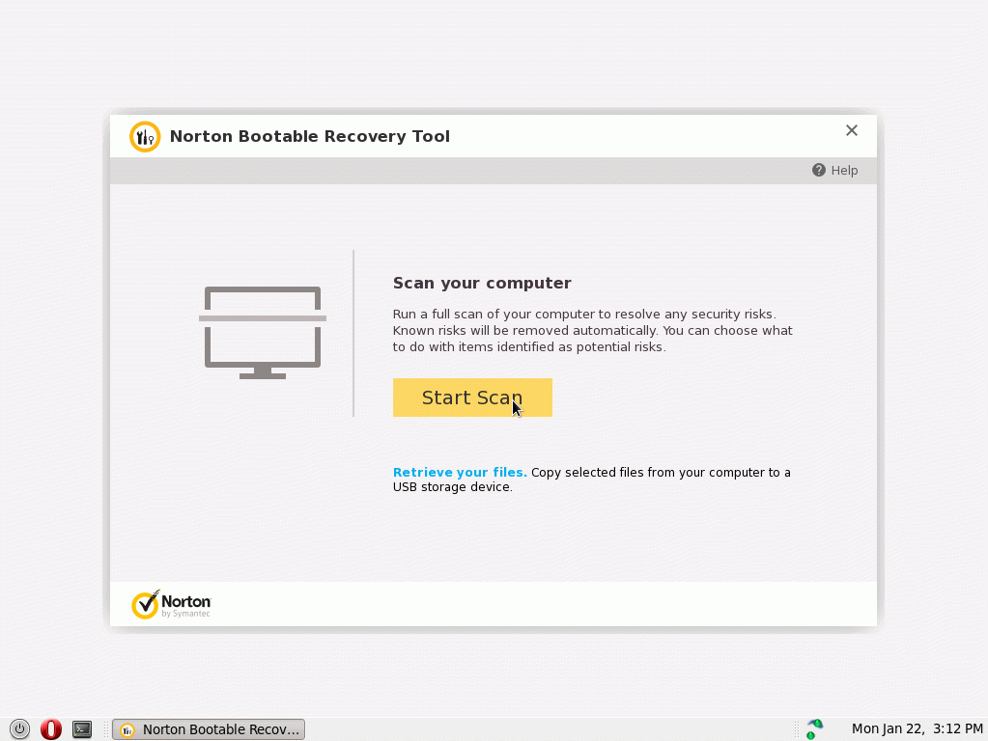Click the Norton tools logo in title bar

pyautogui.click(x=145, y=137)
